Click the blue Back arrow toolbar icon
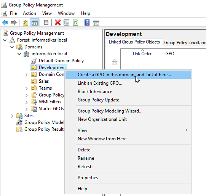Viewport: 206px width, 196px height. [5, 23]
